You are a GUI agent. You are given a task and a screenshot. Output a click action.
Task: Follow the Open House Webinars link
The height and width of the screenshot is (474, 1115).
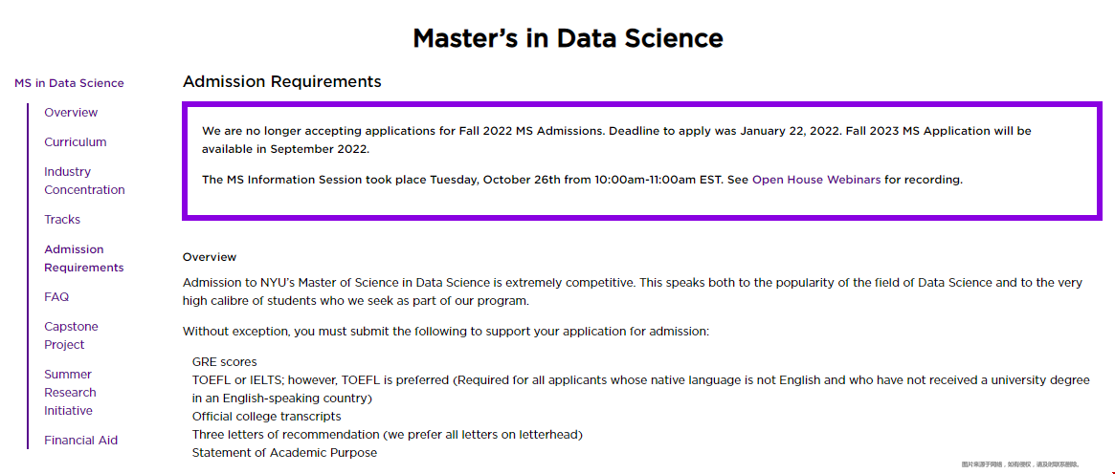[816, 181]
